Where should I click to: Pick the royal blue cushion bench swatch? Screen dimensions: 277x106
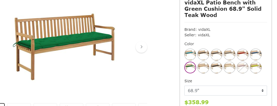(x=256, y=54)
